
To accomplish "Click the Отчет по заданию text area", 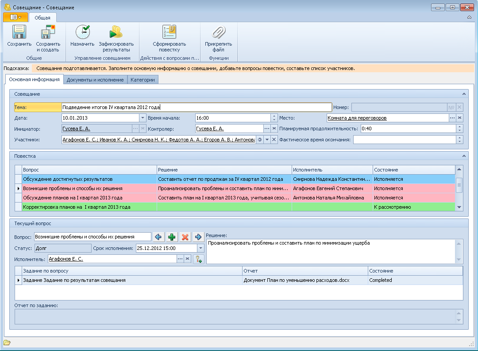I will click(x=235, y=316).
